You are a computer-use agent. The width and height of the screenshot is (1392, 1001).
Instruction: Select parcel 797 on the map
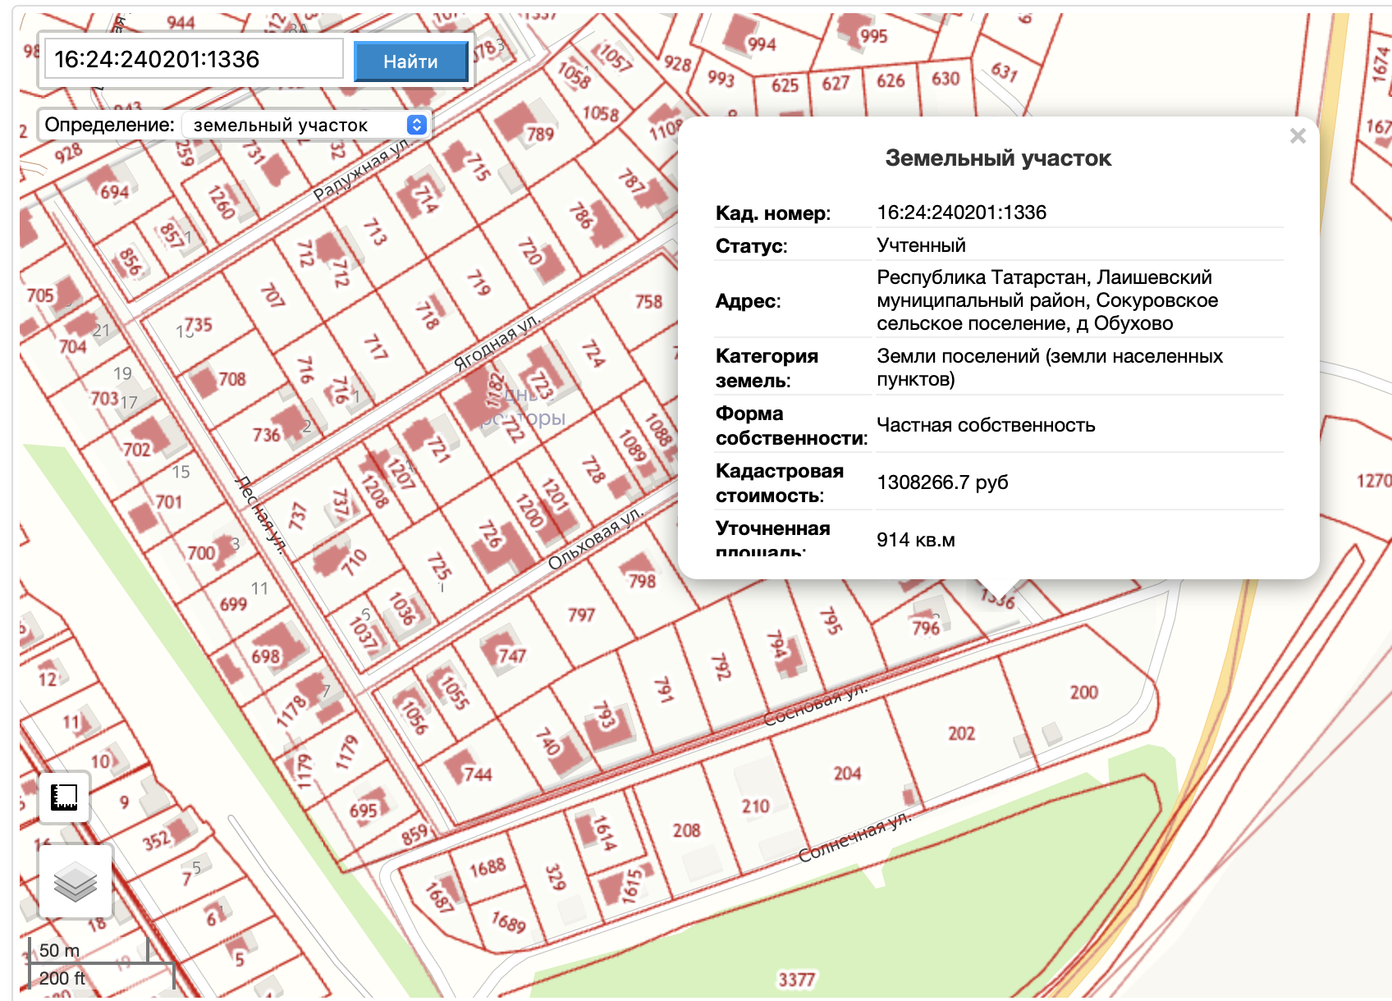click(581, 615)
